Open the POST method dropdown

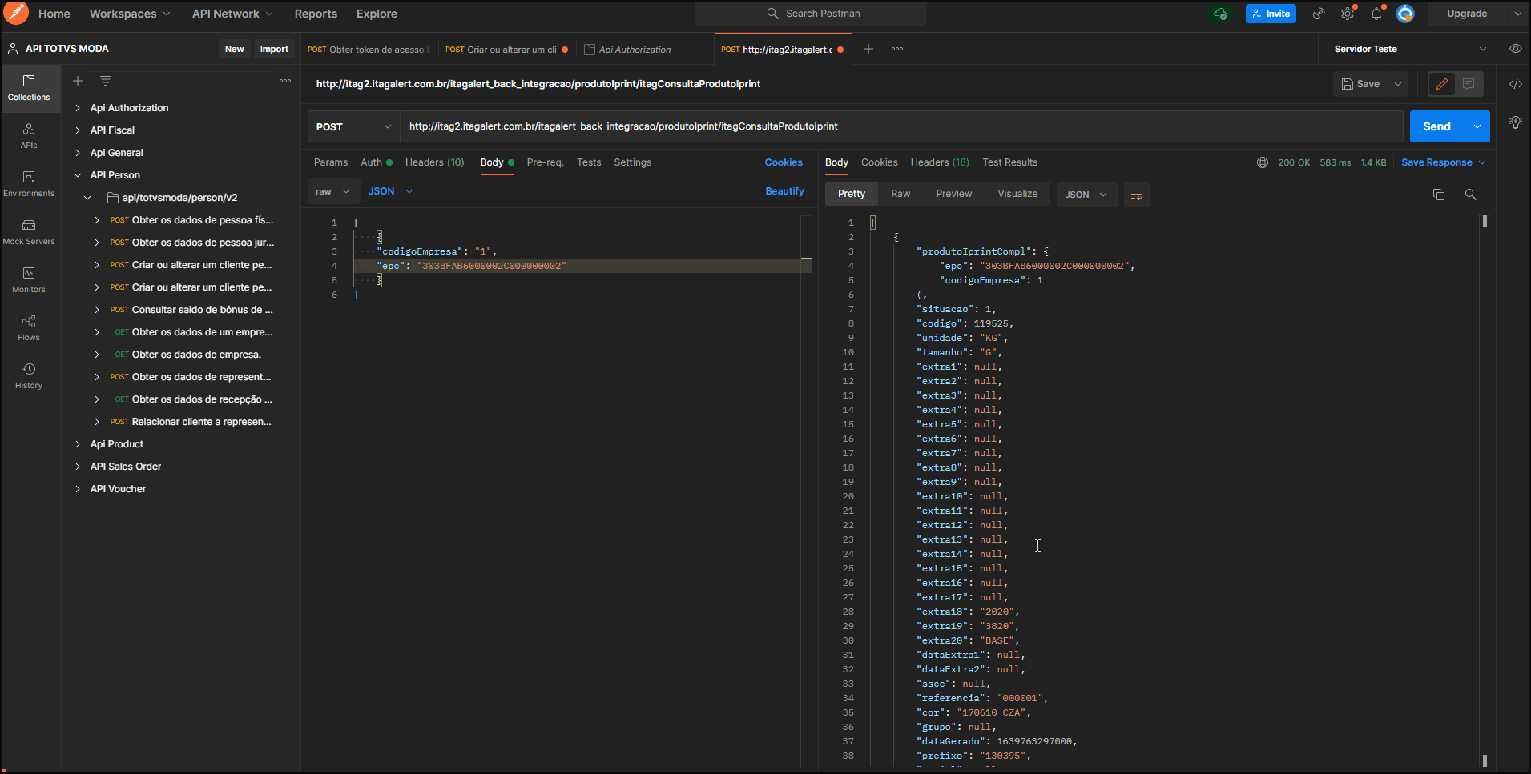point(353,126)
